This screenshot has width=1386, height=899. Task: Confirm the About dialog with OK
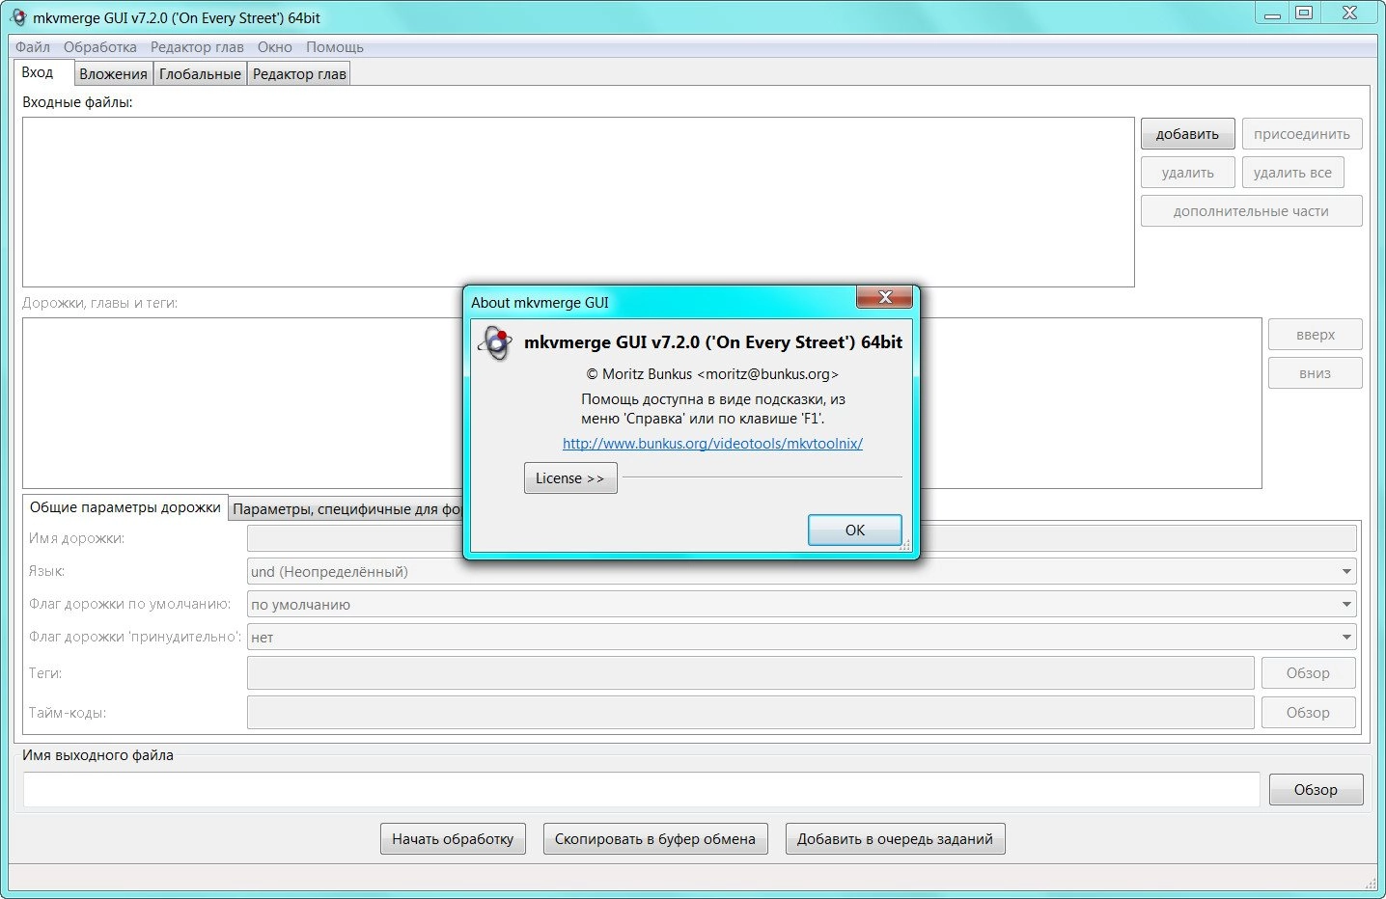855,530
